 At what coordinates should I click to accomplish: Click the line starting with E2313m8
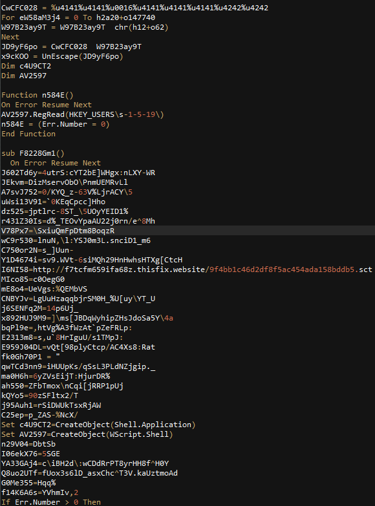pos(62,337)
